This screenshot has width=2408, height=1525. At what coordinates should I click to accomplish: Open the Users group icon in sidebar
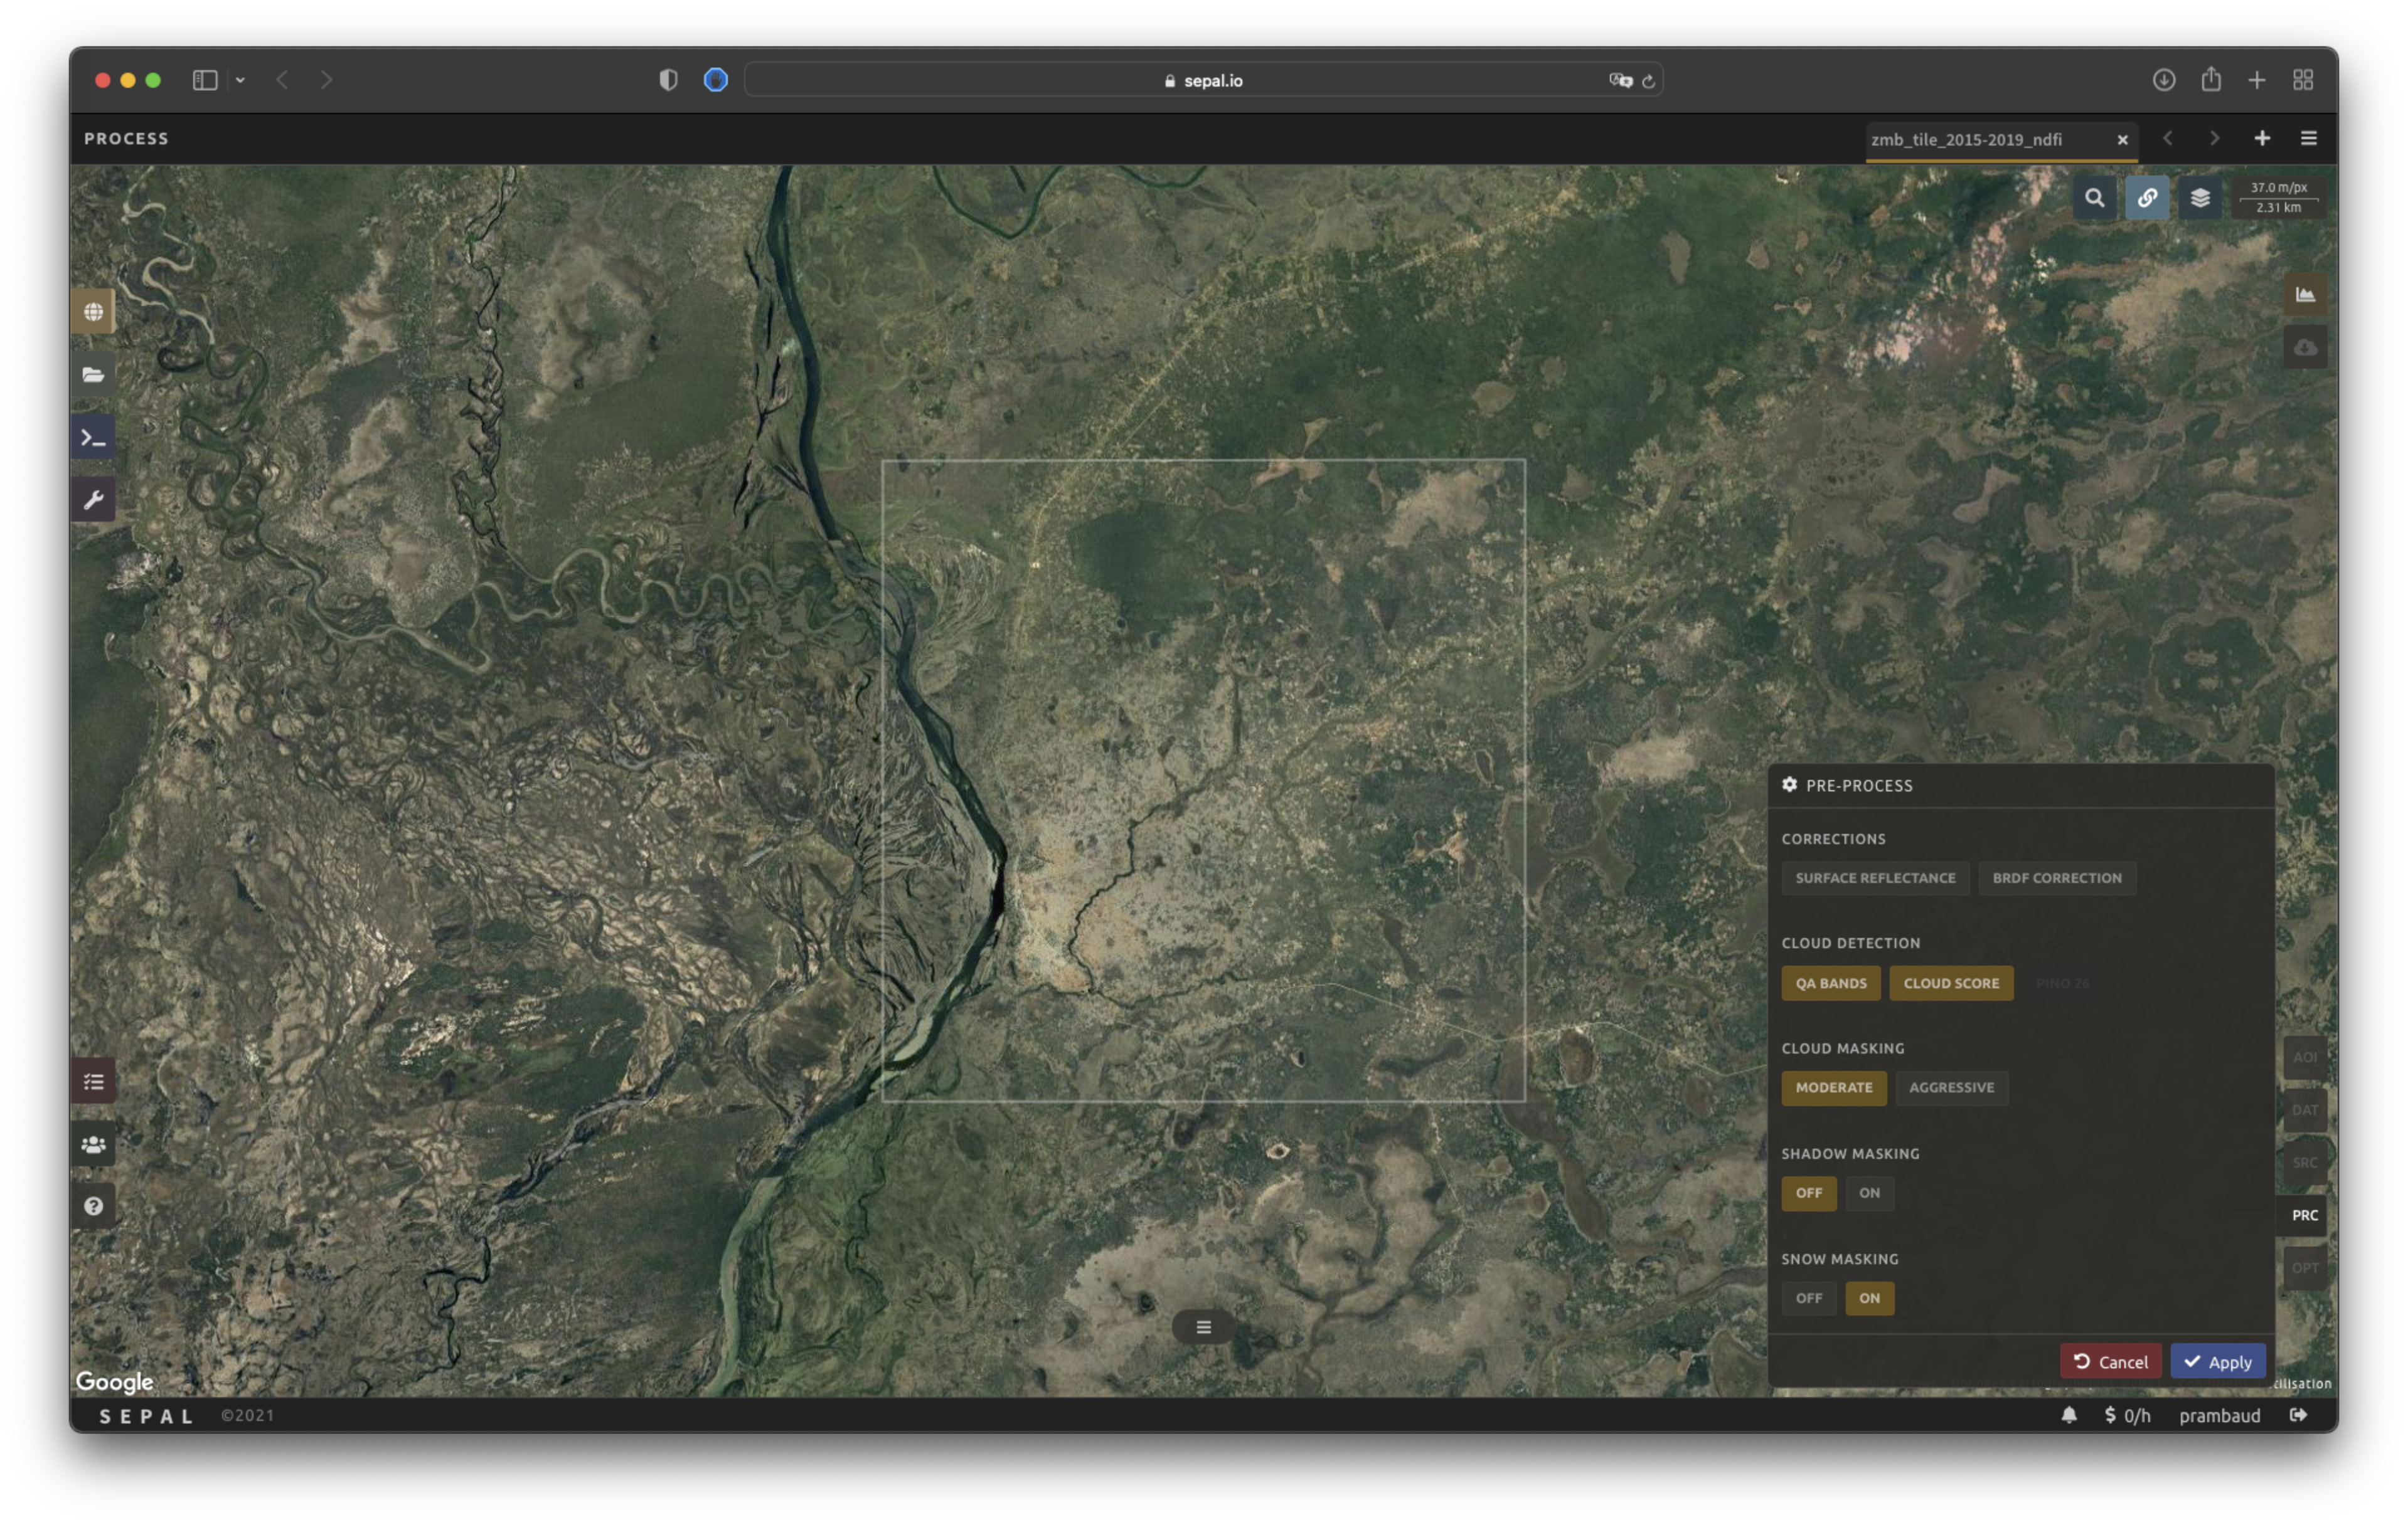[x=93, y=1144]
